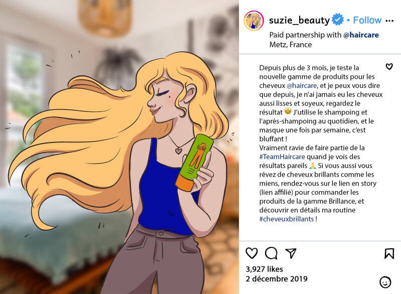Screen dimensions: 401x294
Task: Open the #TeamHaircare hashtag
Action: (x=282, y=157)
